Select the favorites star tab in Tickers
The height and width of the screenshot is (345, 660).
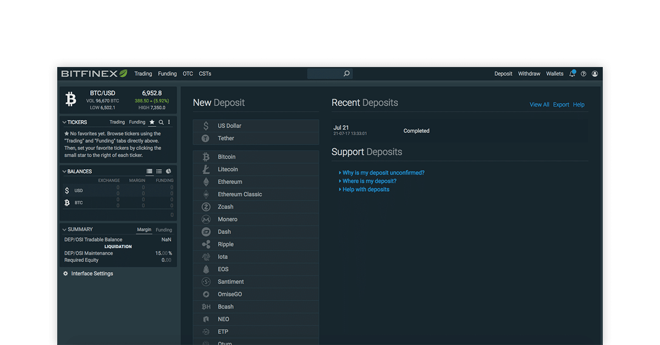click(152, 122)
